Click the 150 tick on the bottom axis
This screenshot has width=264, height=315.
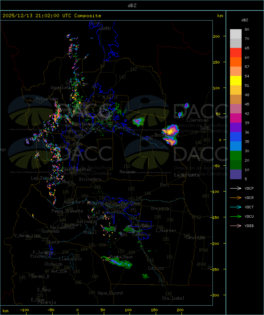pos(154,310)
